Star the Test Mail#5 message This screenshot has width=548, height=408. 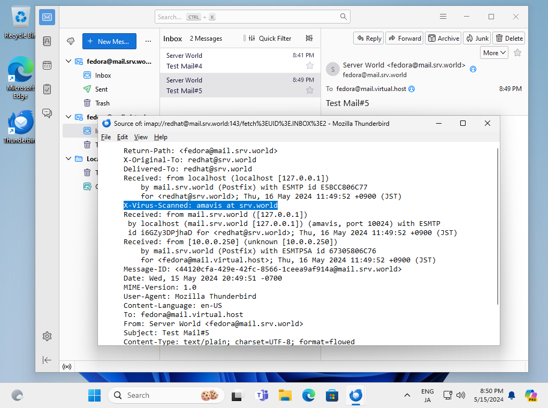click(x=309, y=90)
